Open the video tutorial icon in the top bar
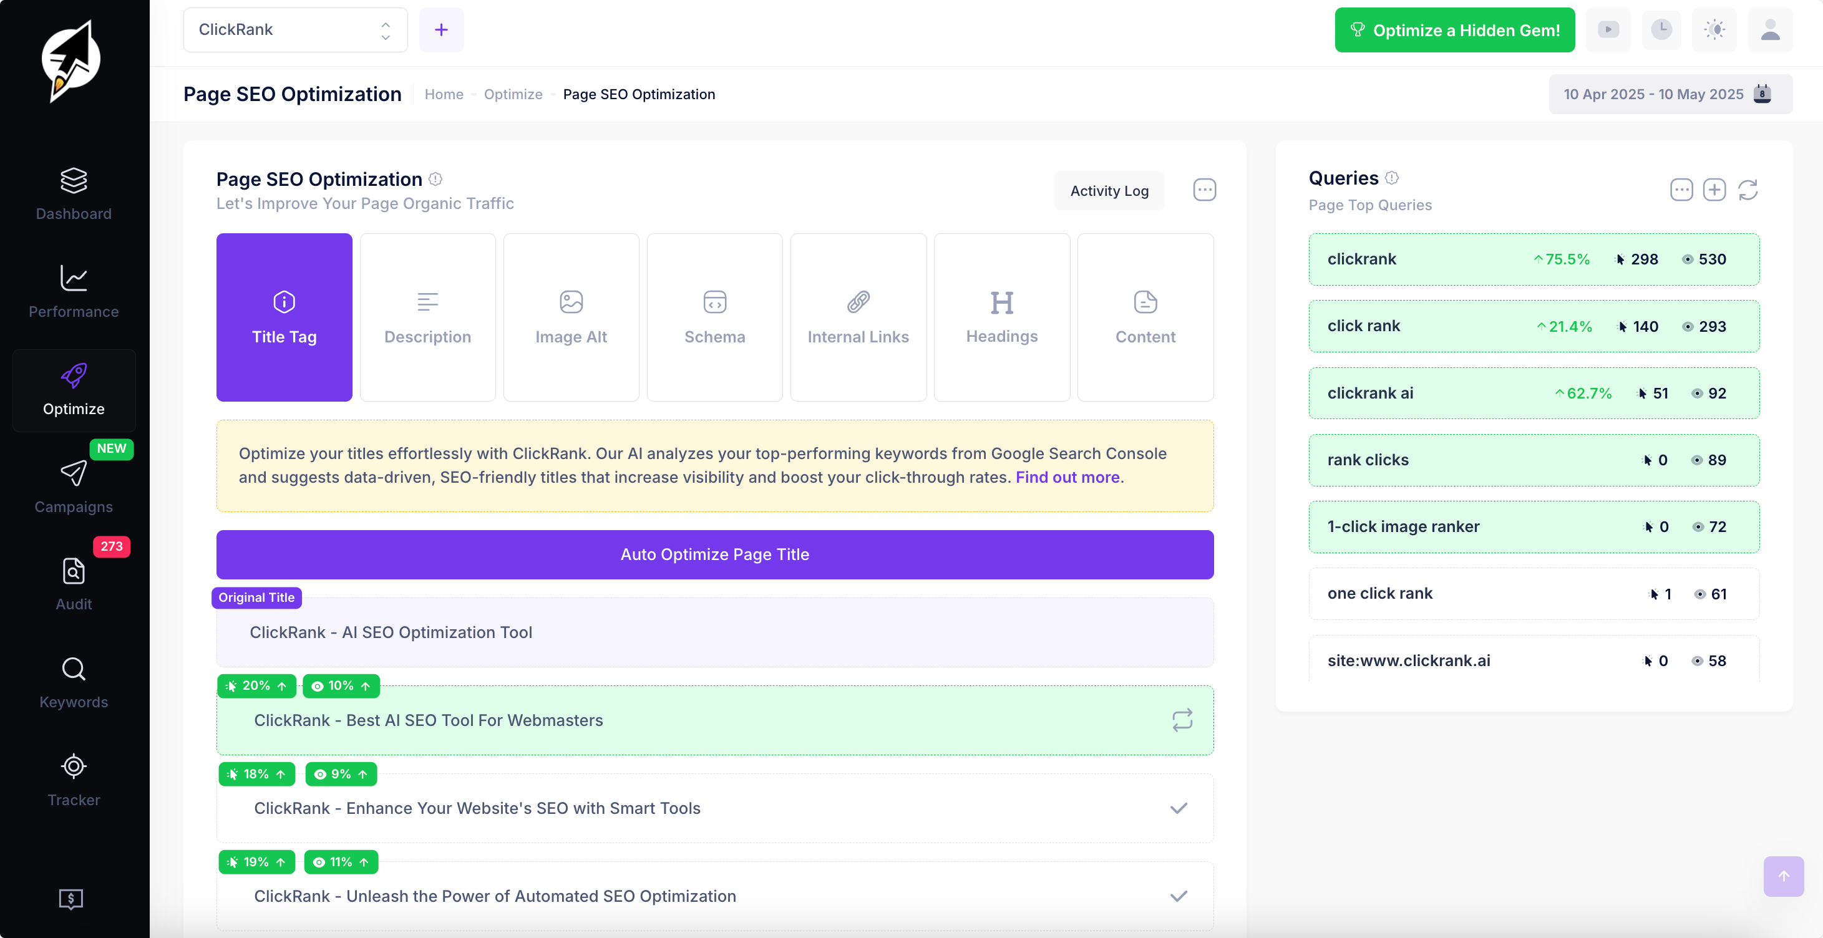 (1608, 30)
